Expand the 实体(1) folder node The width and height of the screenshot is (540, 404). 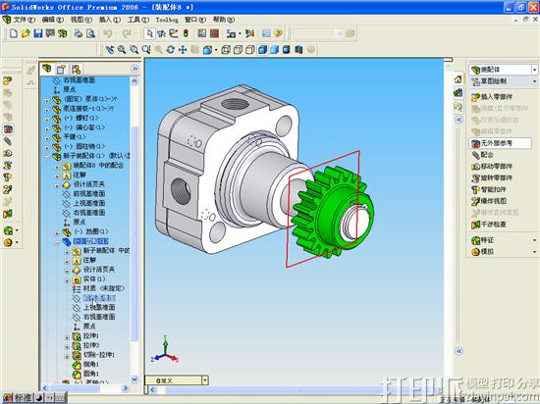point(67,280)
